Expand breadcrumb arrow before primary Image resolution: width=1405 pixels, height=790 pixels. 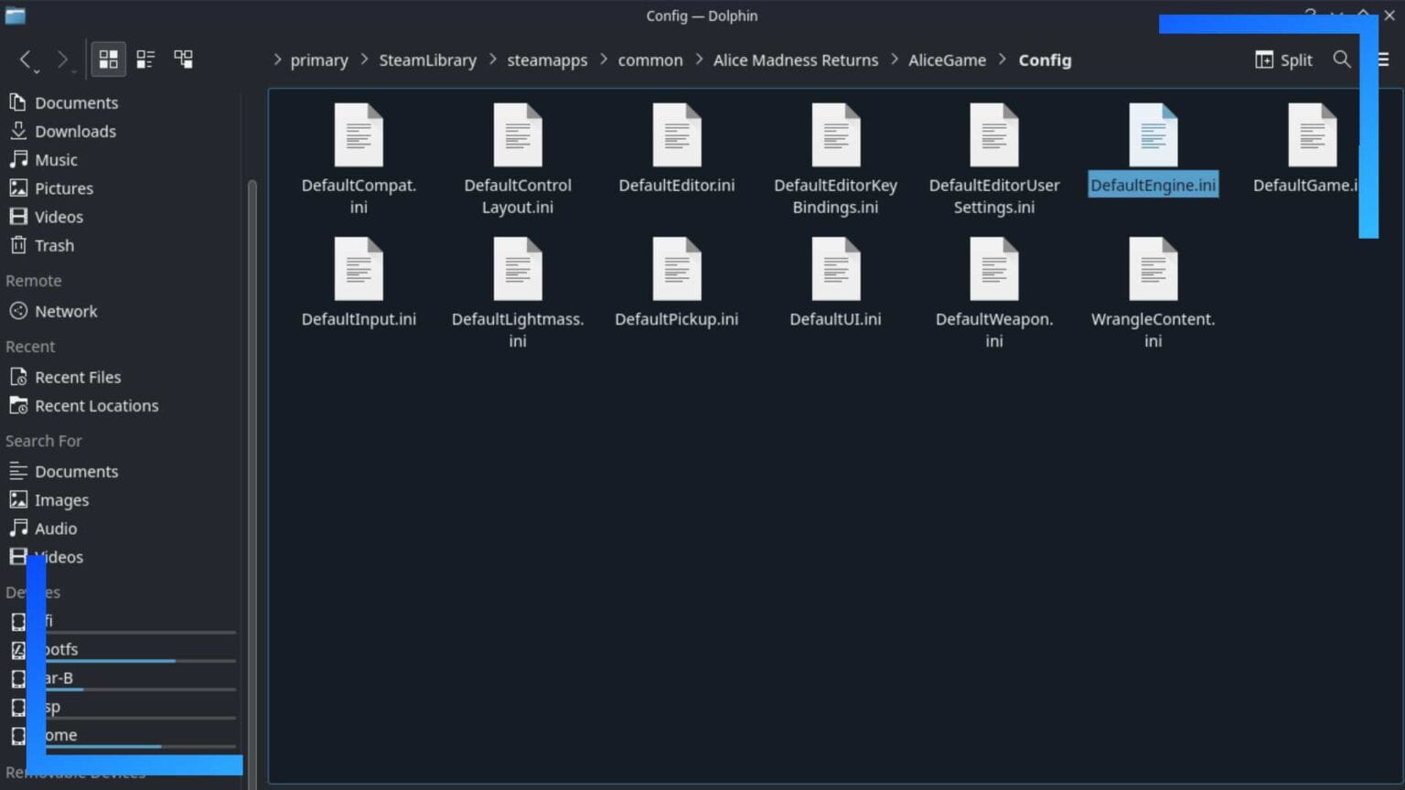point(277,59)
